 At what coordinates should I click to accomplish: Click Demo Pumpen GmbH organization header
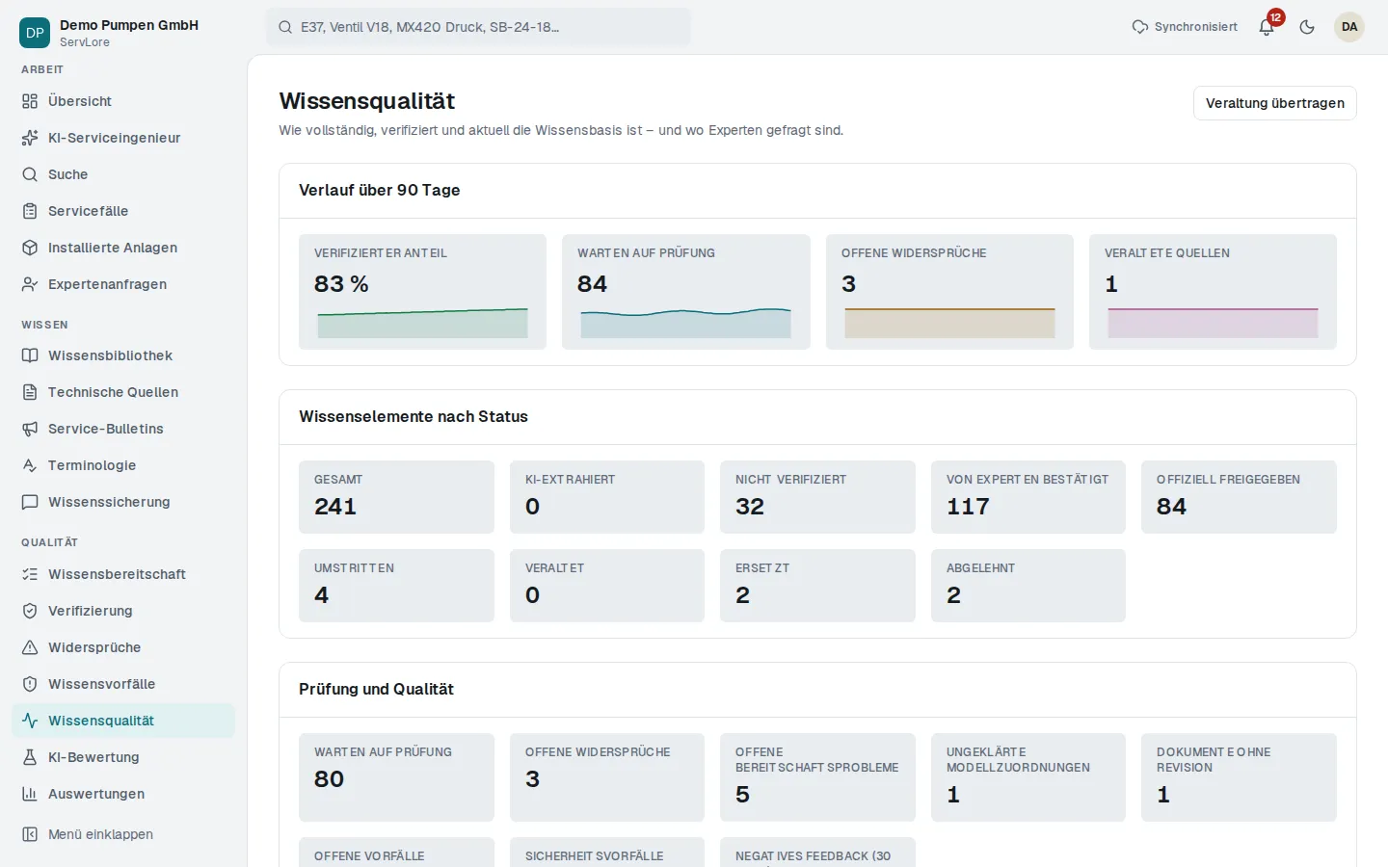tap(123, 33)
